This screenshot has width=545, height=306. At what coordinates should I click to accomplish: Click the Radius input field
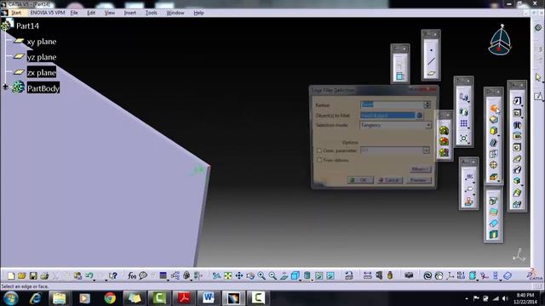coord(392,105)
